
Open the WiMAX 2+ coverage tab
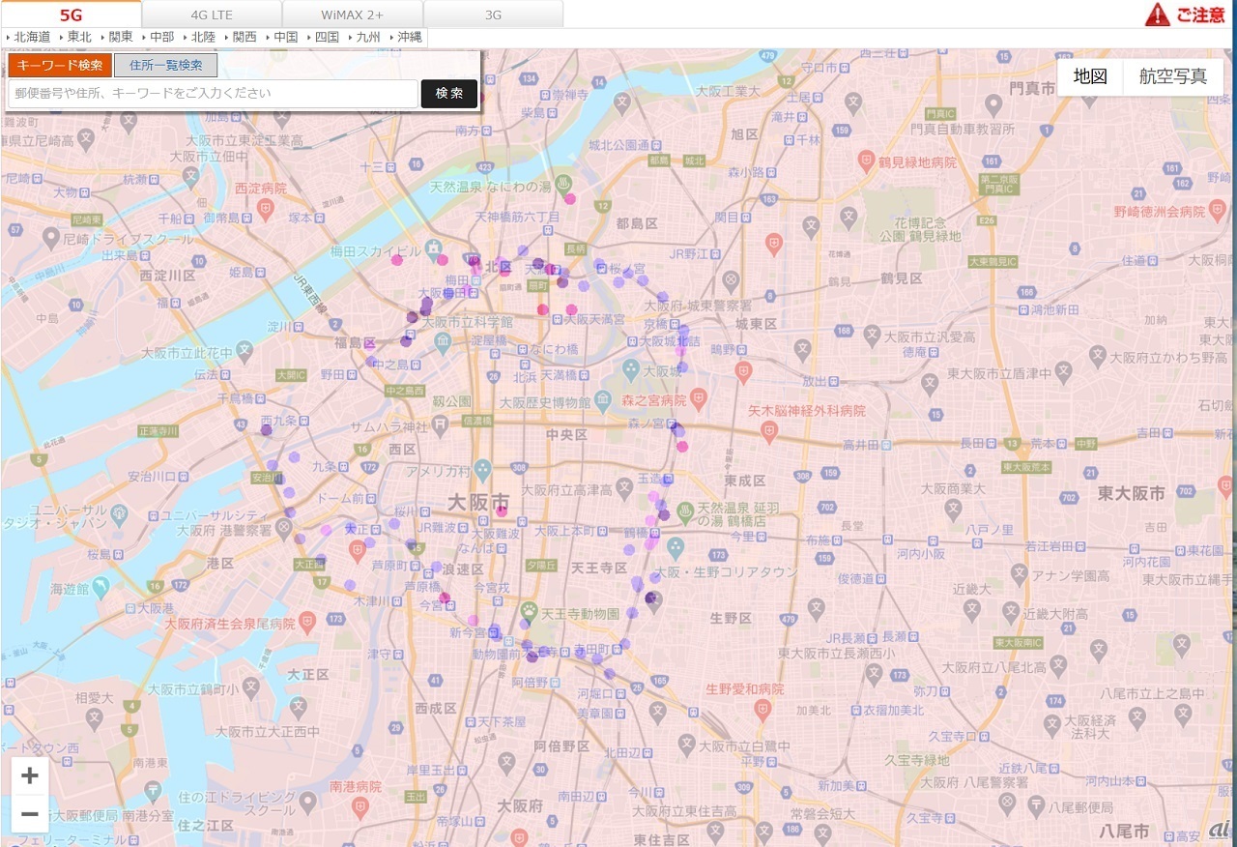click(353, 15)
